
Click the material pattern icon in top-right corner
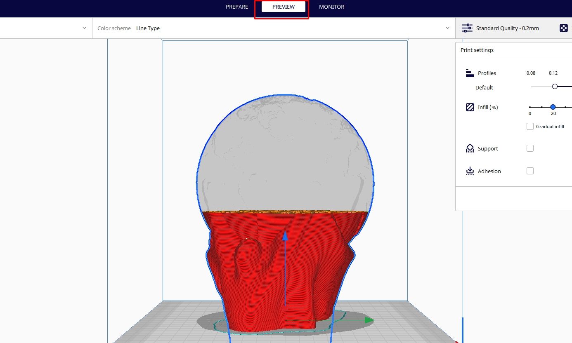click(x=564, y=28)
